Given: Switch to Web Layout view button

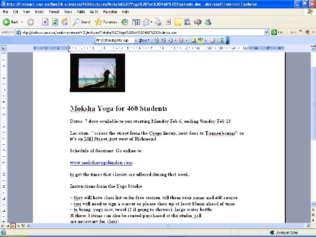Looking at the screenshot, I should pyautogui.click(x=7, y=226).
